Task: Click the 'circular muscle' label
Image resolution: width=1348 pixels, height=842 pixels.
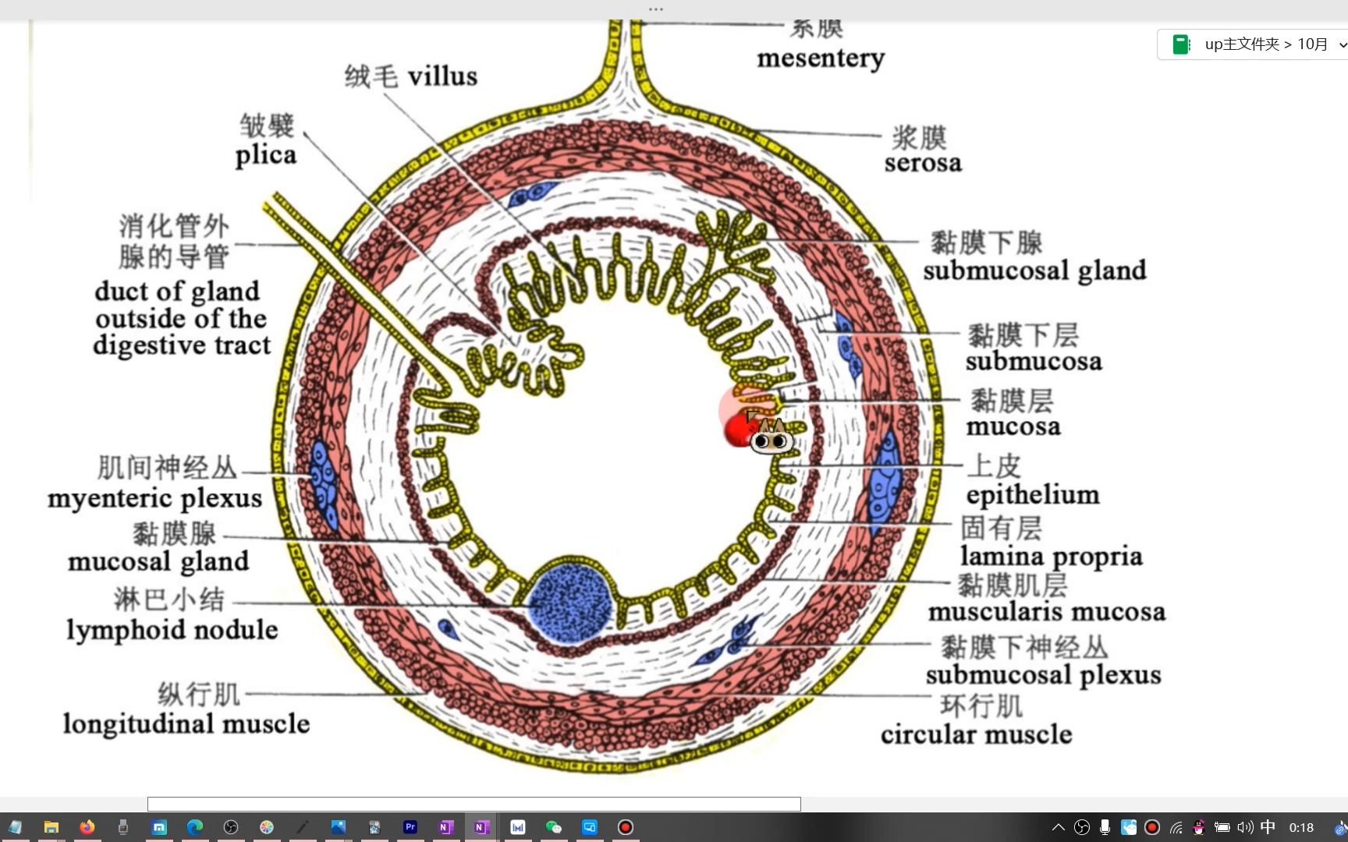Action: pos(976,734)
